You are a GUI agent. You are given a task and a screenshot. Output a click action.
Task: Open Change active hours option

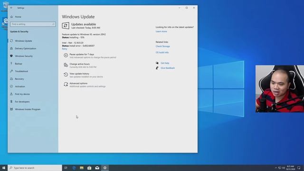click(x=79, y=64)
